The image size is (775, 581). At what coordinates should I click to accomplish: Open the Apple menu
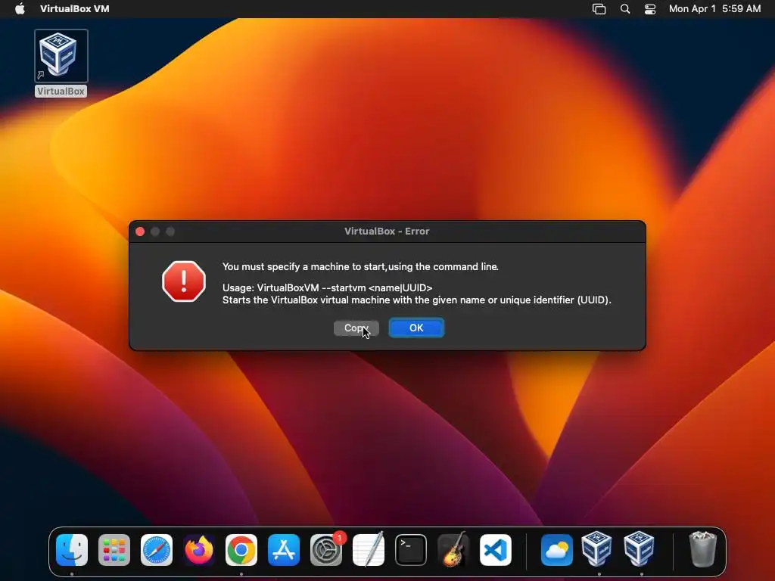[20, 9]
